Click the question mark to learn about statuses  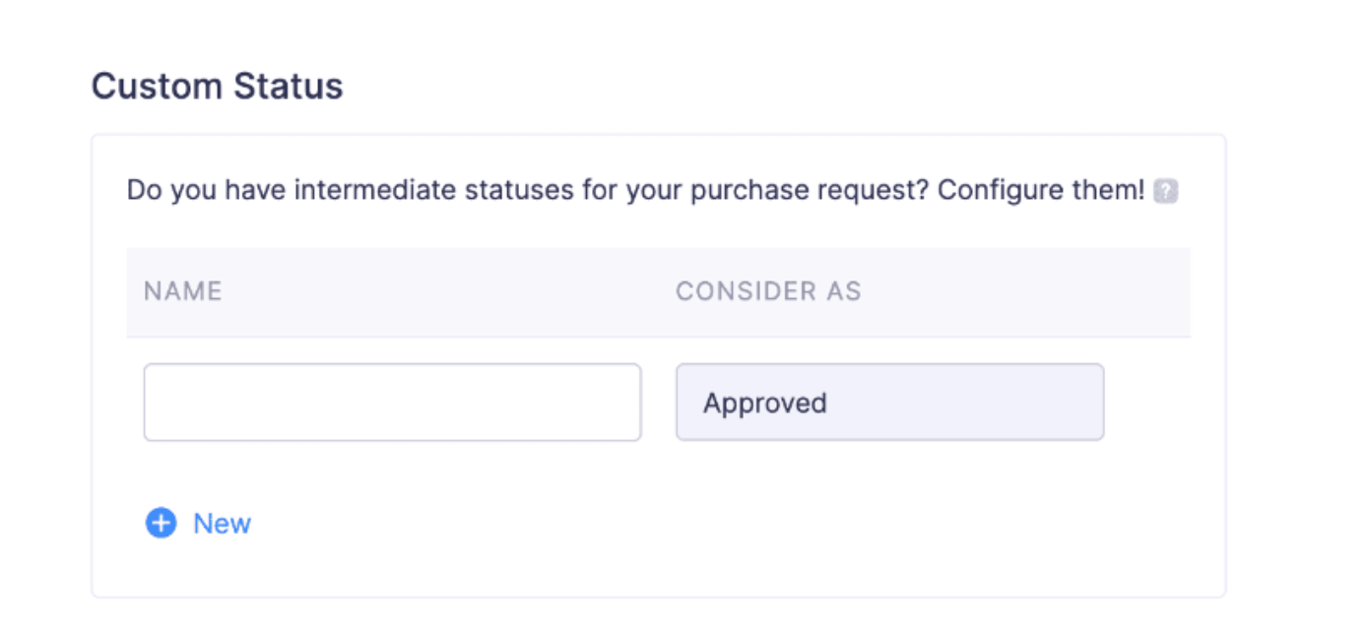(1166, 191)
